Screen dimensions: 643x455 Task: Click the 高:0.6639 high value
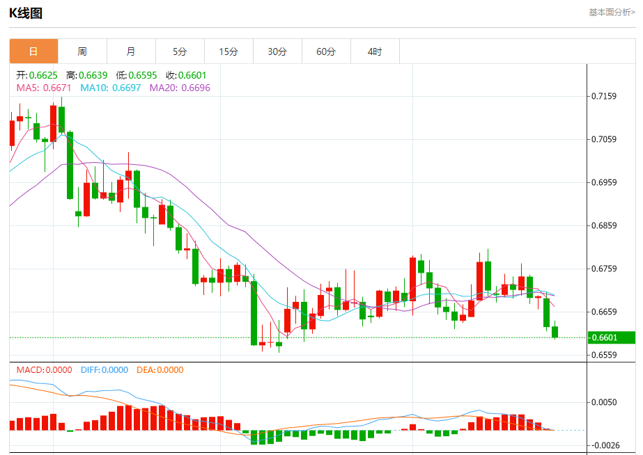[x=87, y=75]
